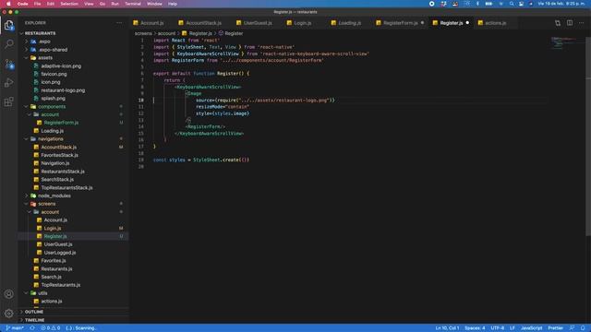Expand the TIMELINE section
Viewport: 591px width, 332px height.
[x=35, y=320]
